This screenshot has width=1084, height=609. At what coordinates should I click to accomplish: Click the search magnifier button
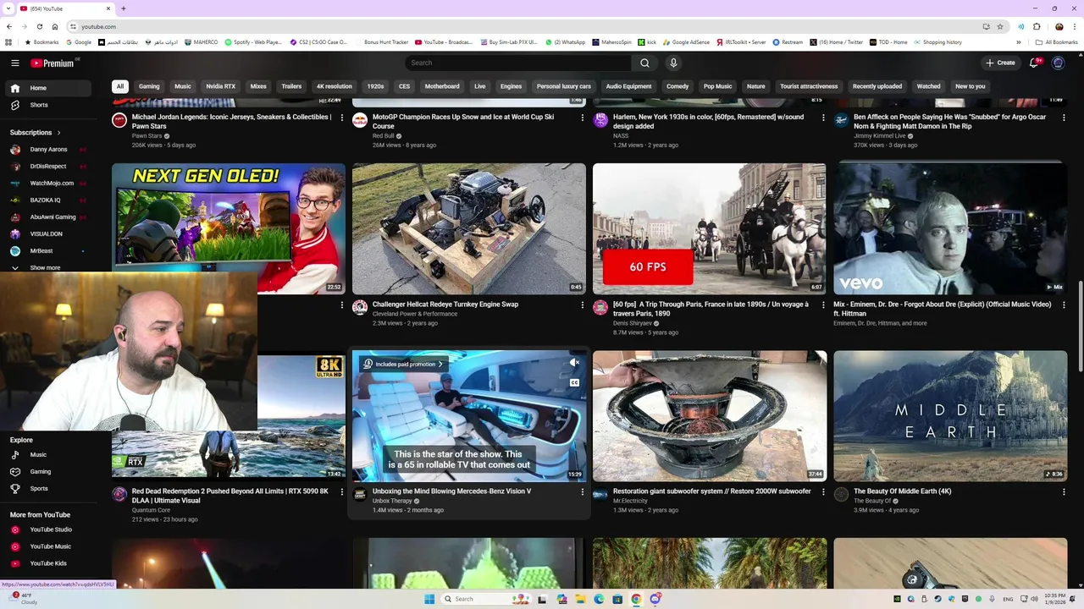(644, 63)
